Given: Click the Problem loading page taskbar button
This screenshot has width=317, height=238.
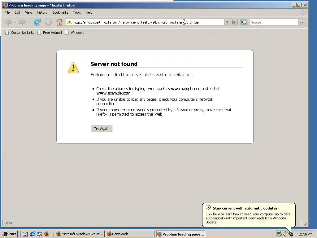Looking at the screenshot, I should (x=180, y=234).
